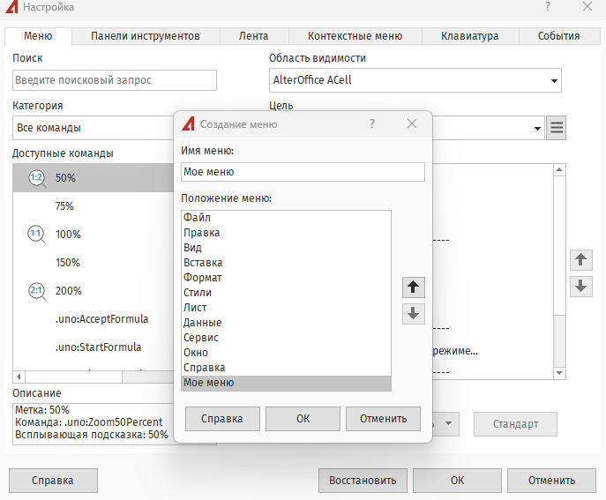
Task: Click Отменить in the menu creation dialog
Action: coord(383,418)
